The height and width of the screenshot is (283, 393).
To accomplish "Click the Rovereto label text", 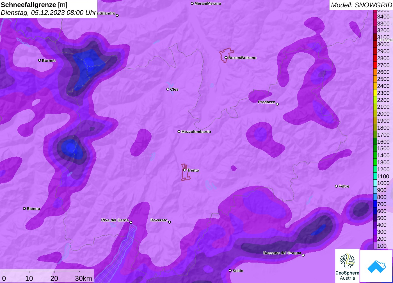I will [159, 220].
